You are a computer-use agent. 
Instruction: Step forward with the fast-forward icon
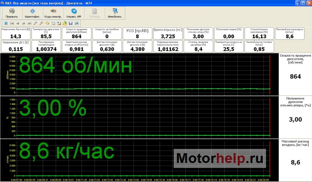[24, 23]
